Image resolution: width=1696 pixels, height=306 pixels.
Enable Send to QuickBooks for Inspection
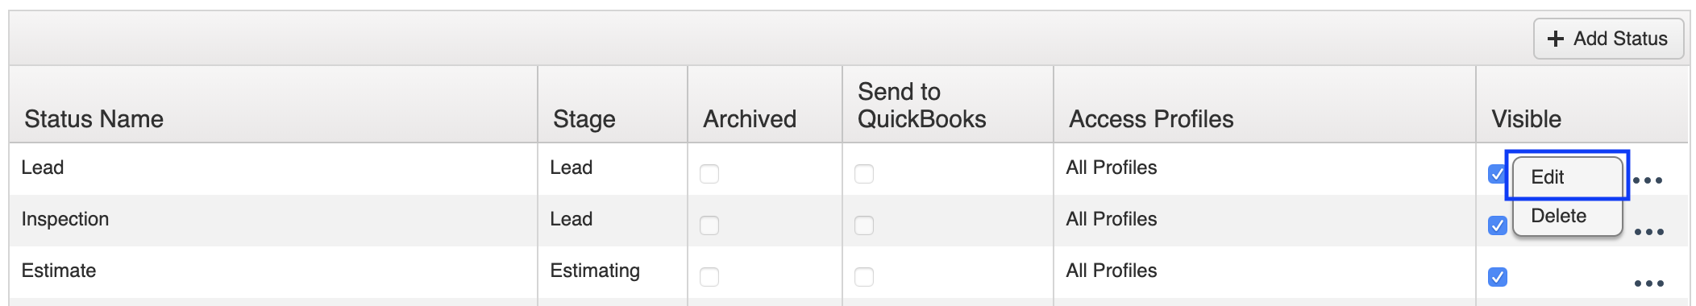864,225
